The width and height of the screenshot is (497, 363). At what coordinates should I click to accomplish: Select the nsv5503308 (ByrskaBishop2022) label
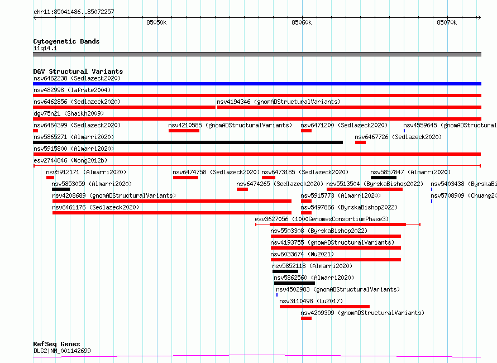pyautogui.click(x=319, y=231)
